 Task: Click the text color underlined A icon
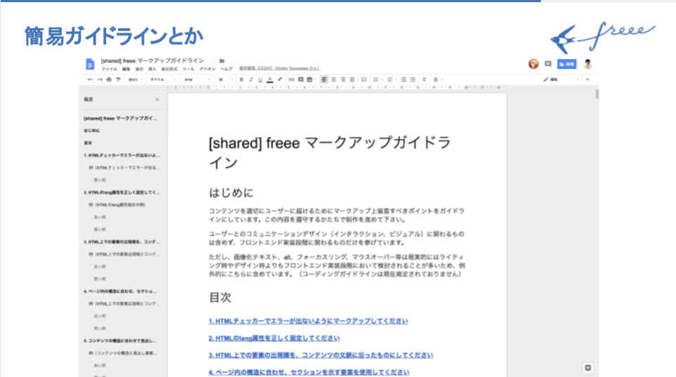[x=270, y=79]
